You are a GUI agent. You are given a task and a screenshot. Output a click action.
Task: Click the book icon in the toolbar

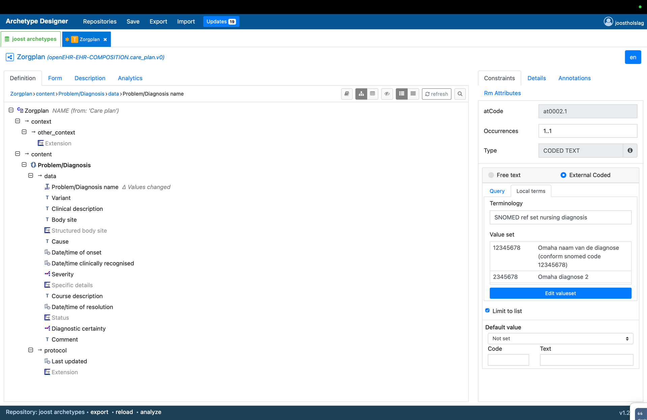pos(347,94)
